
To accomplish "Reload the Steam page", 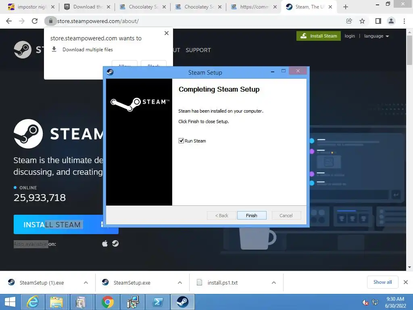I will tap(35, 21).
